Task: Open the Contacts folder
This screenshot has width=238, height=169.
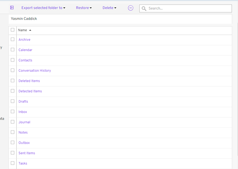Action: pos(25,60)
